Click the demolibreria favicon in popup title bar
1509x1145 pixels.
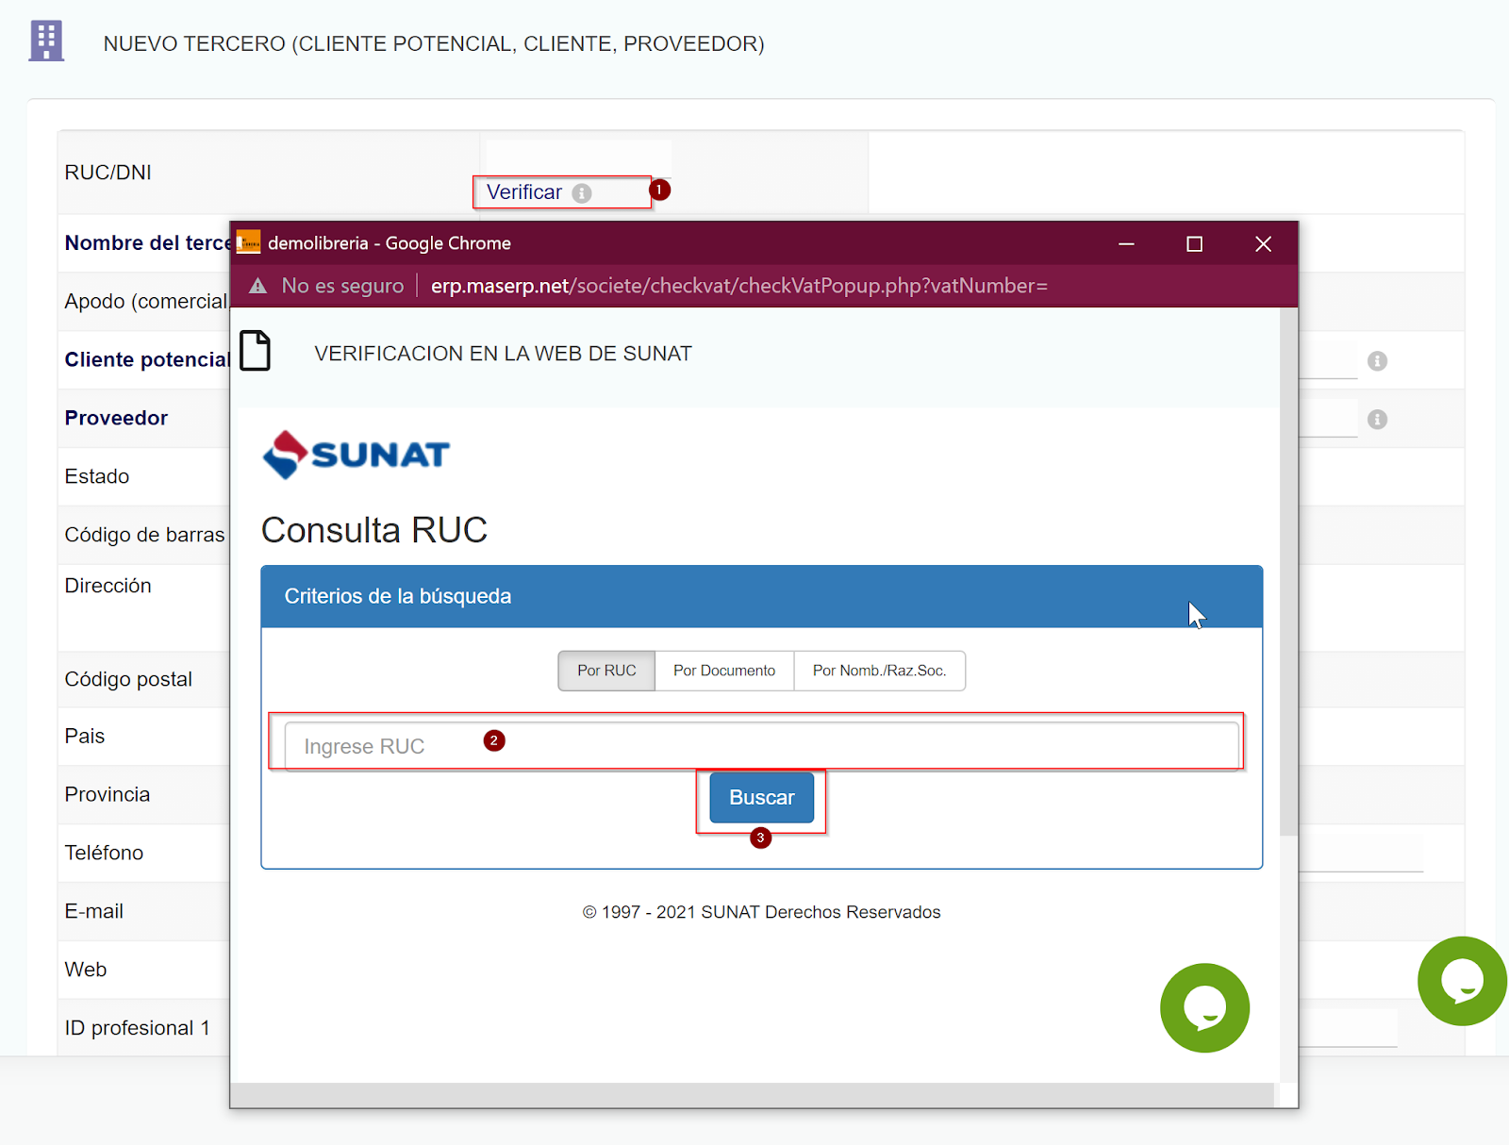[248, 242]
